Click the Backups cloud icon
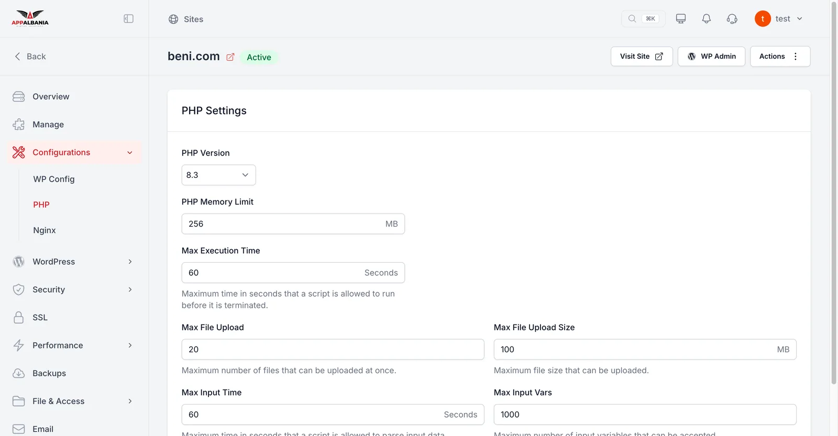The image size is (838, 436). 19,373
